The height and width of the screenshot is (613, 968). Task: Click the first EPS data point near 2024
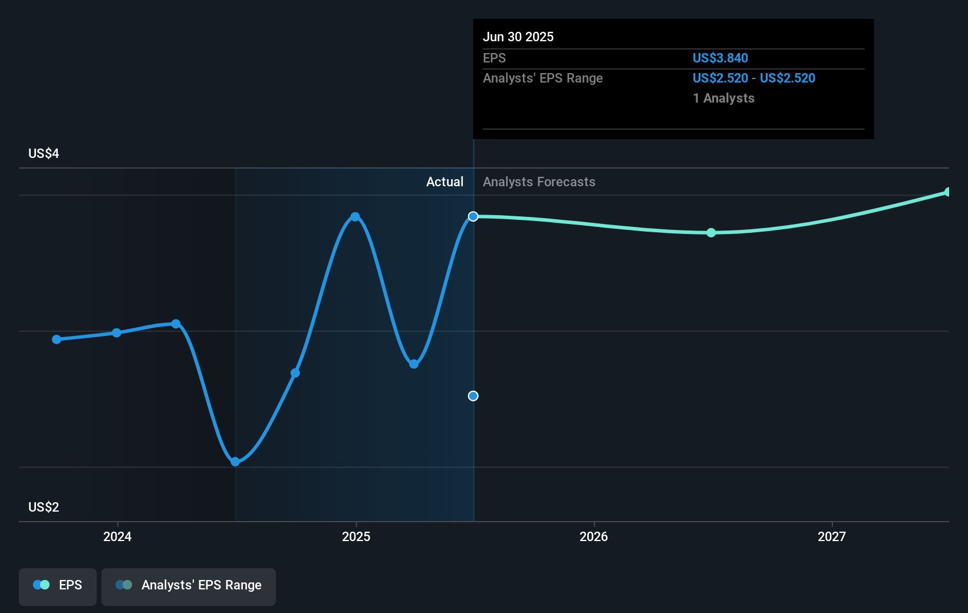56,339
